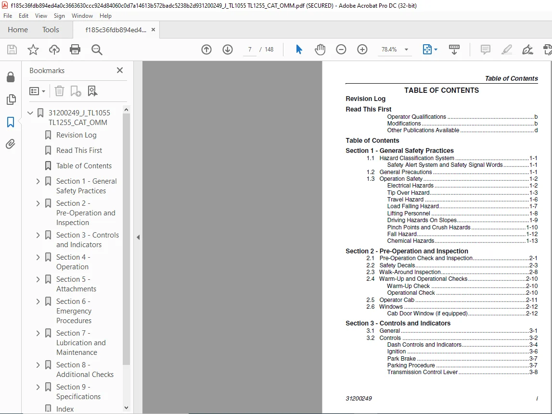
Task: Collapse the 31200249_J_TL1055 root bookmark
Action: [x=30, y=113]
